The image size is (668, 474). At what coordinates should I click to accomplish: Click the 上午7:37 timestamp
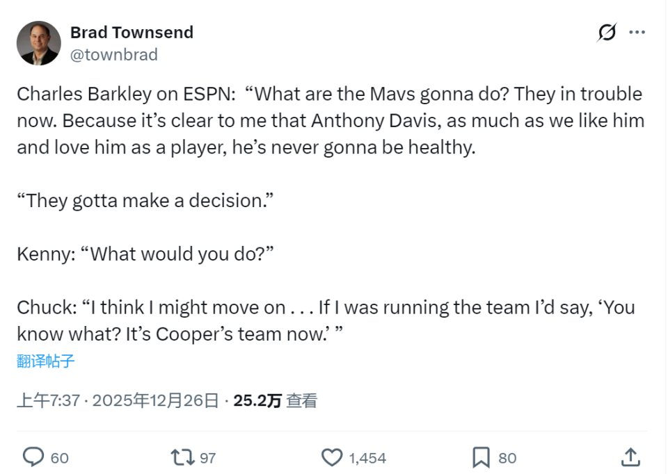(x=48, y=400)
